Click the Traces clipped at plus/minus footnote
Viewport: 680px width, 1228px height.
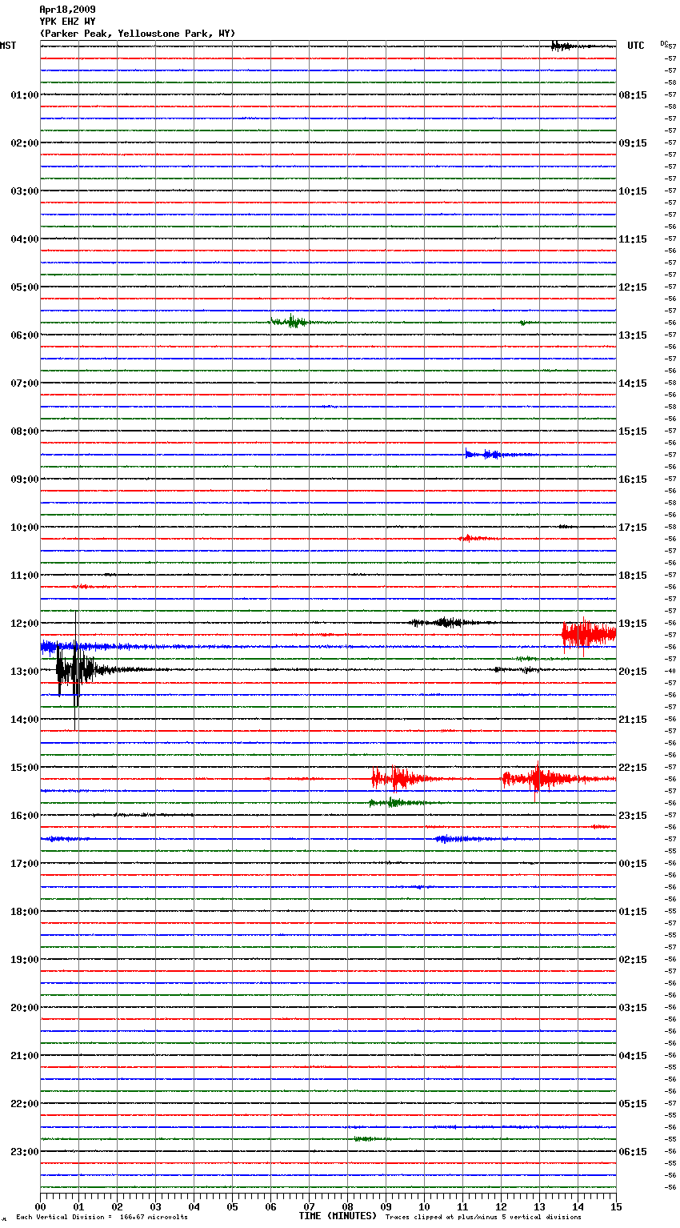point(483,1218)
